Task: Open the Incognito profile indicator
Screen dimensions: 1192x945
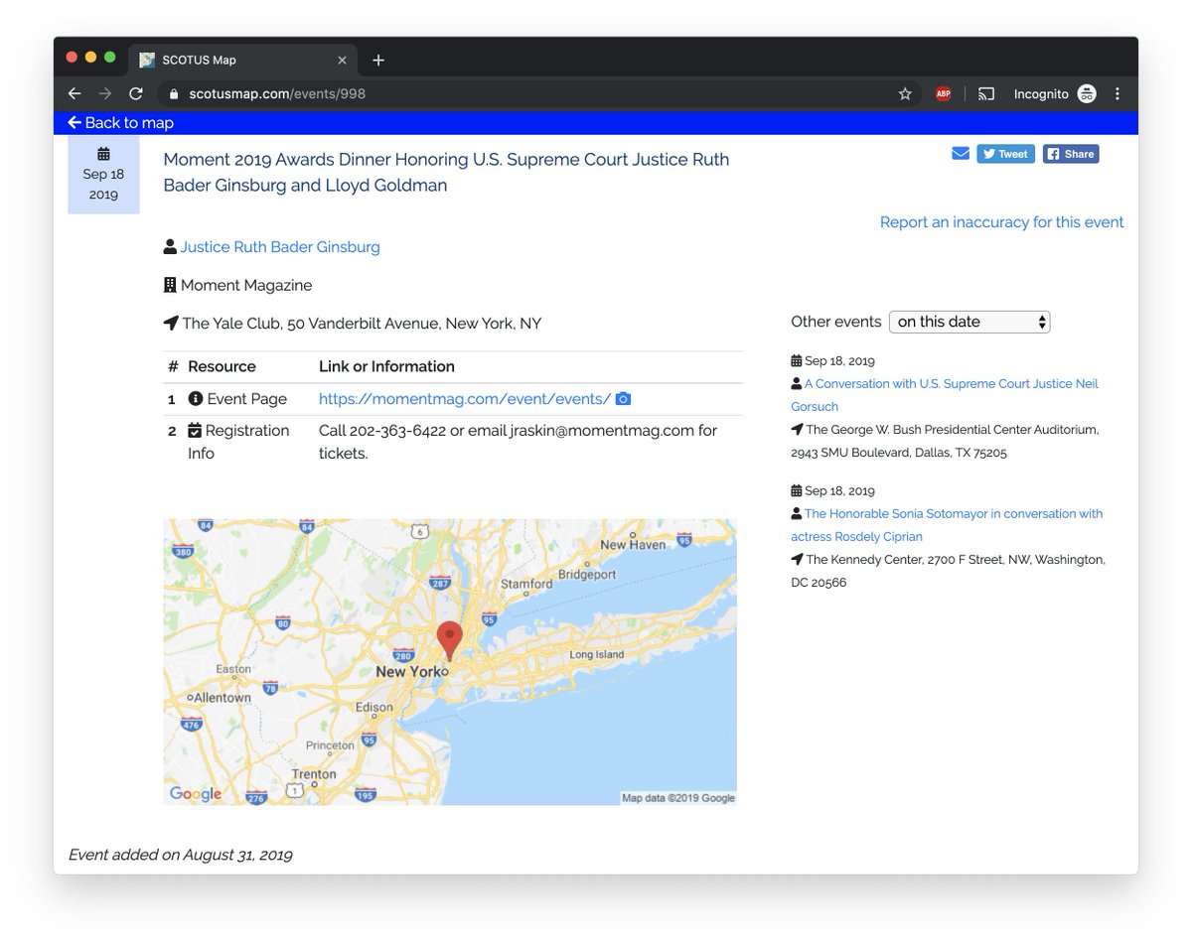Action: pos(1055,93)
